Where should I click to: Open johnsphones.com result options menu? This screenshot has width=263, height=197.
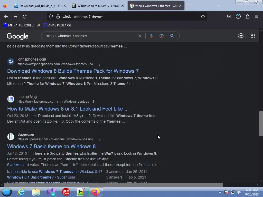click(x=100, y=64)
